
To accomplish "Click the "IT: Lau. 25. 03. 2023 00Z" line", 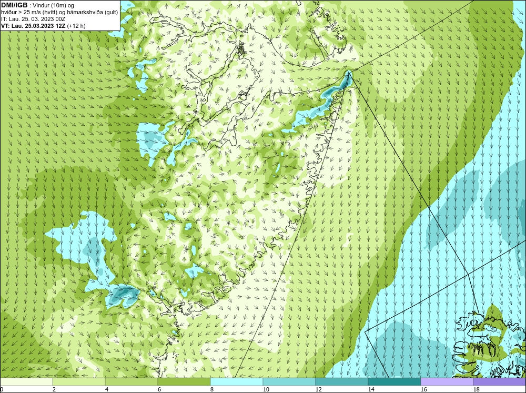I will coord(33,19).
